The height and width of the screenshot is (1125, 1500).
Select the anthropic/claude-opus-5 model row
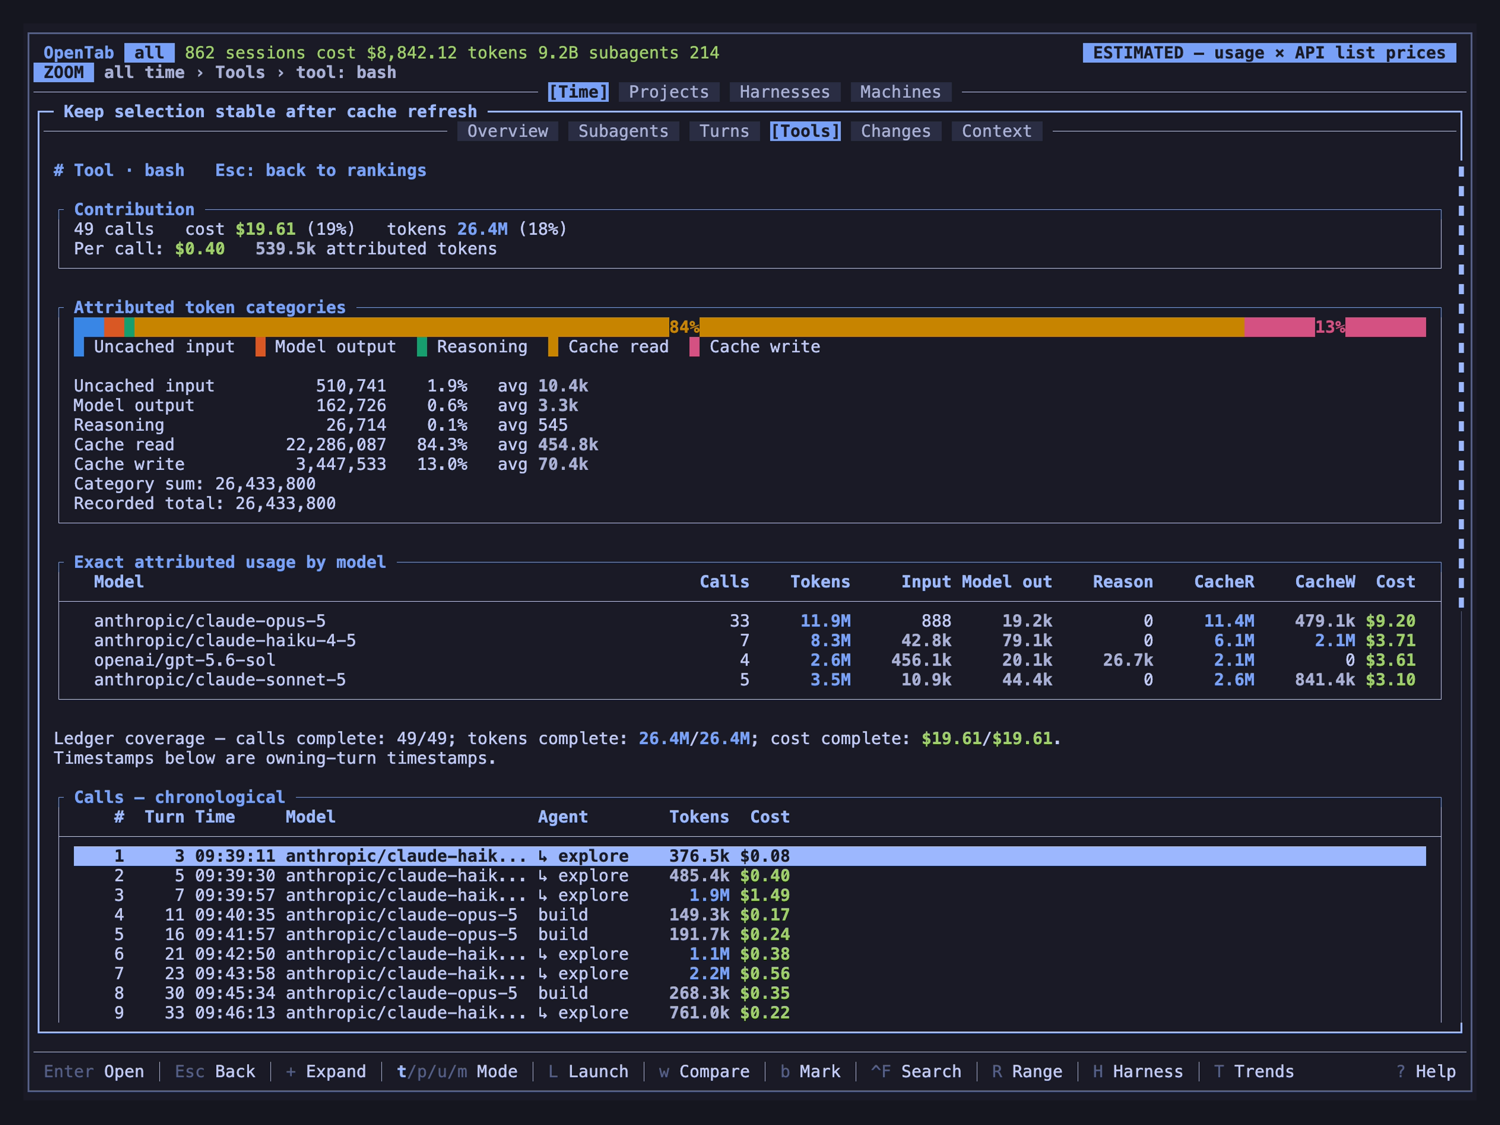click(x=750, y=621)
